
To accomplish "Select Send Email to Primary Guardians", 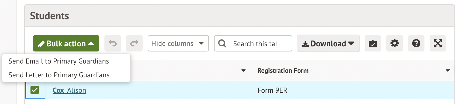I will pyautogui.click(x=59, y=61).
